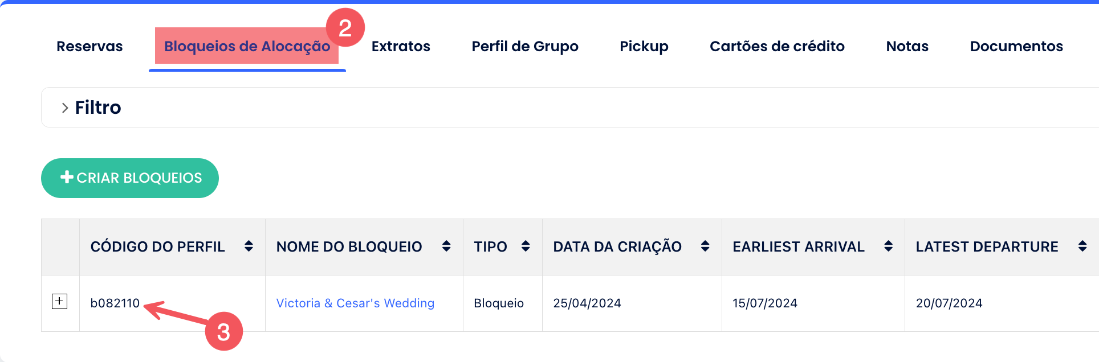
Task: Click Earliest Arrival sort arrows
Action: pos(888,246)
